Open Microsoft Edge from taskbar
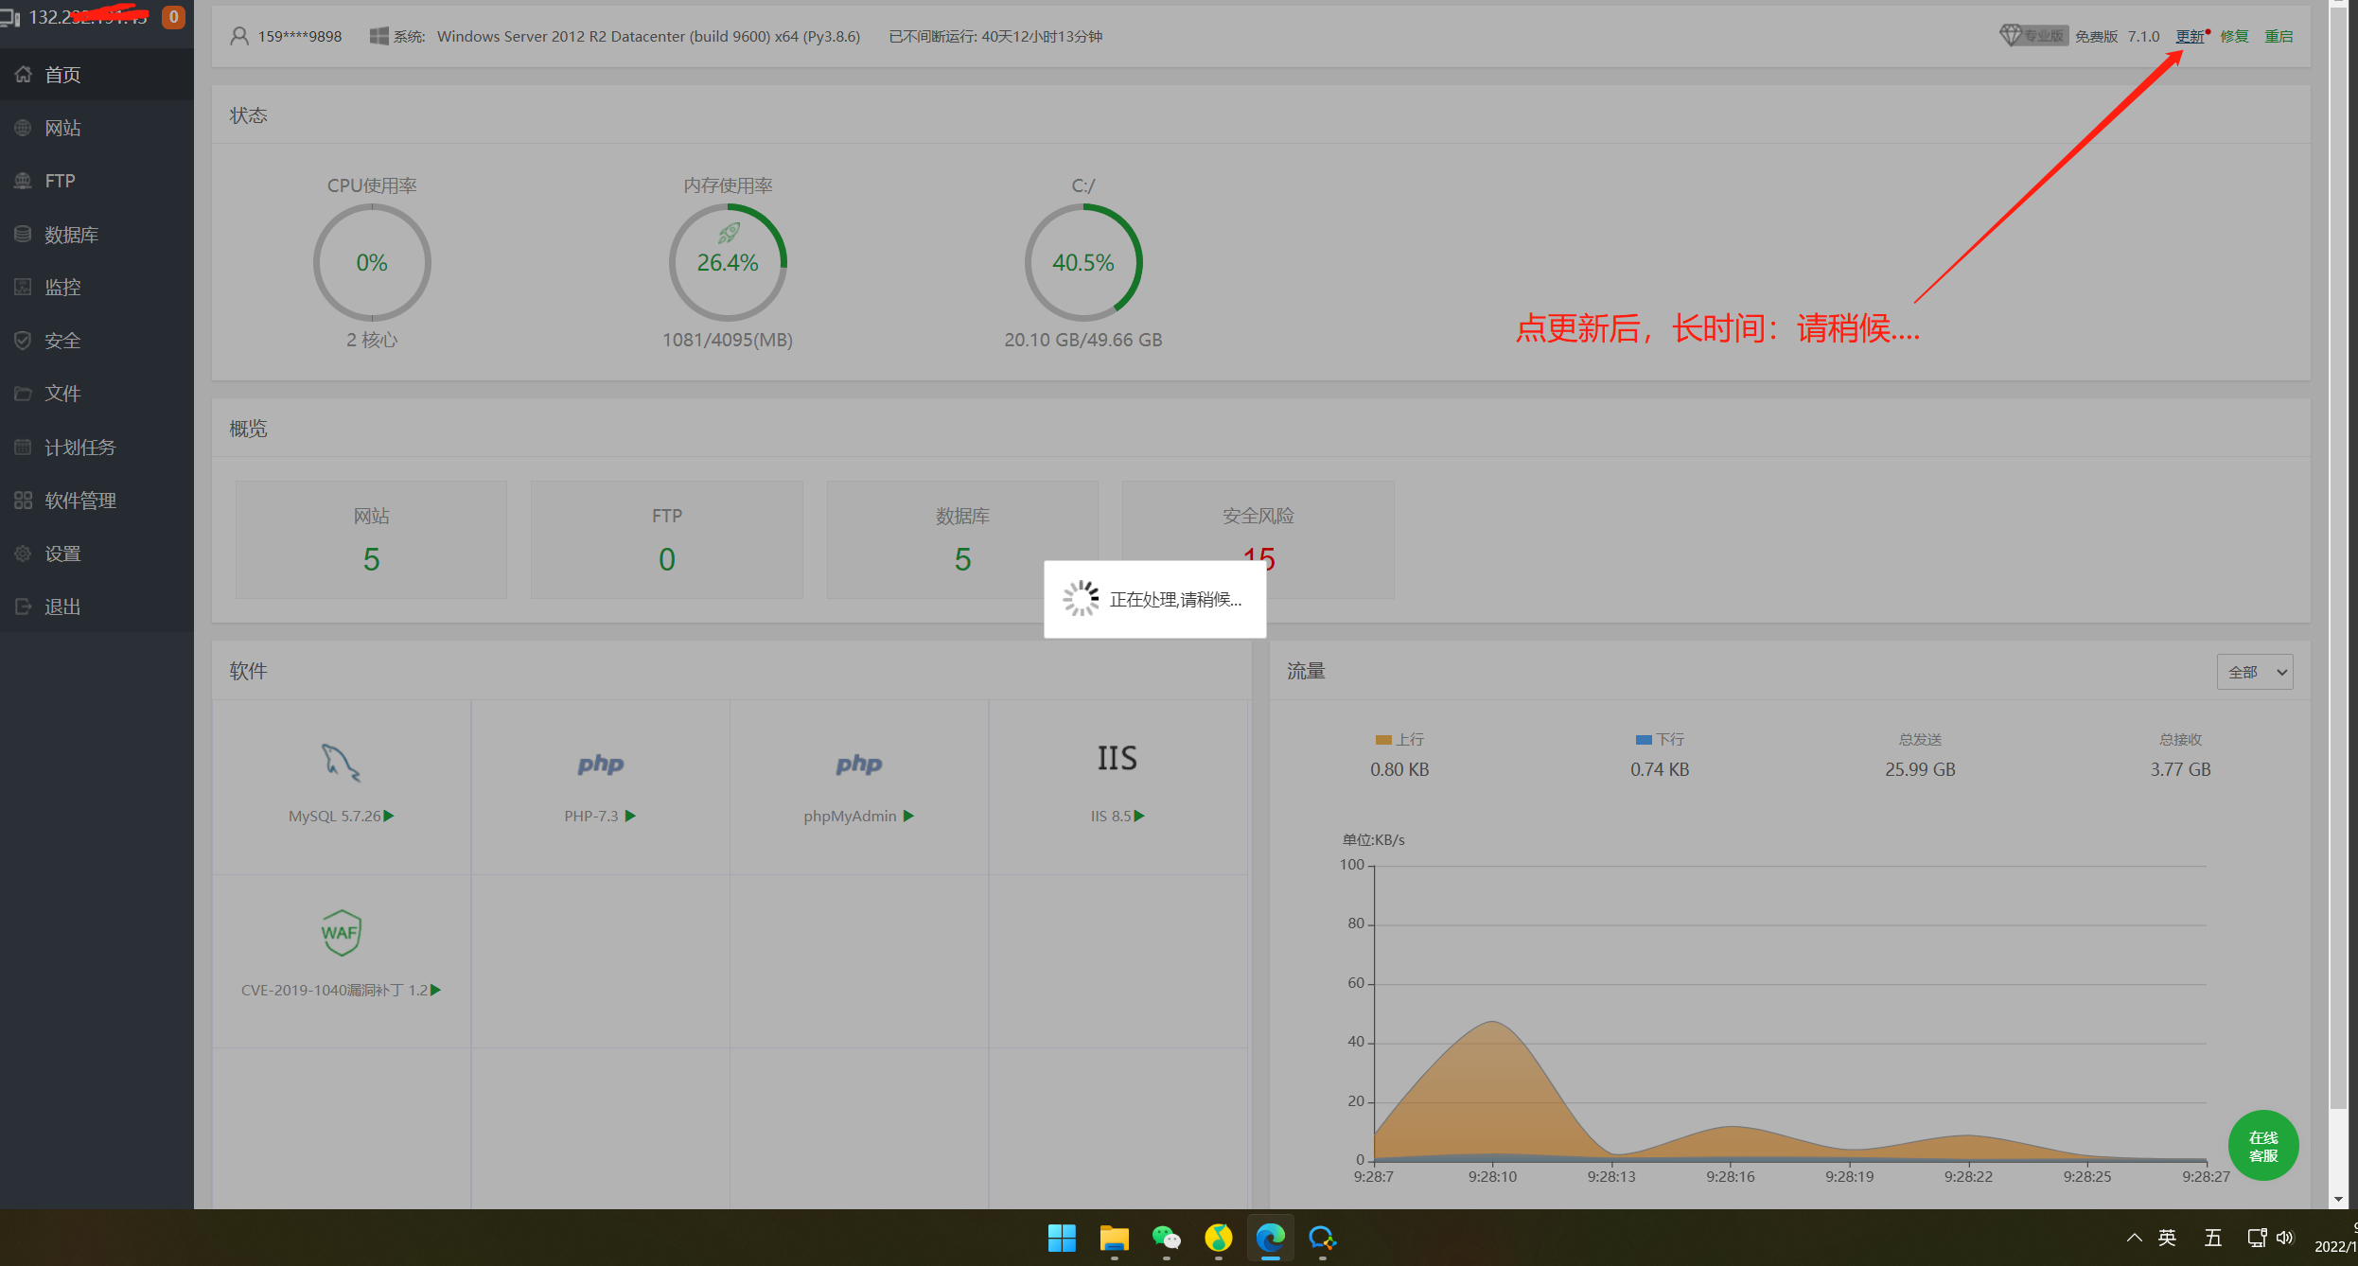The width and height of the screenshot is (2358, 1266). (1270, 1238)
